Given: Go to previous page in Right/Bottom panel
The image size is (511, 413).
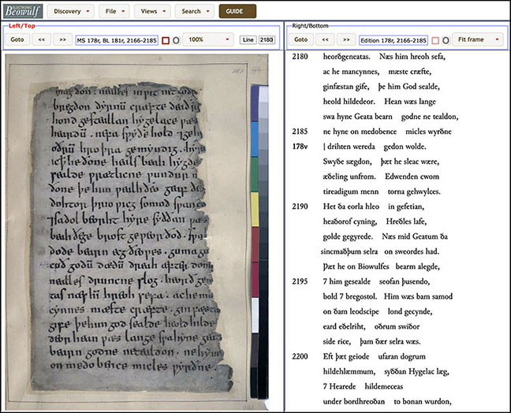Looking at the screenshot, I should click(325, 39).
